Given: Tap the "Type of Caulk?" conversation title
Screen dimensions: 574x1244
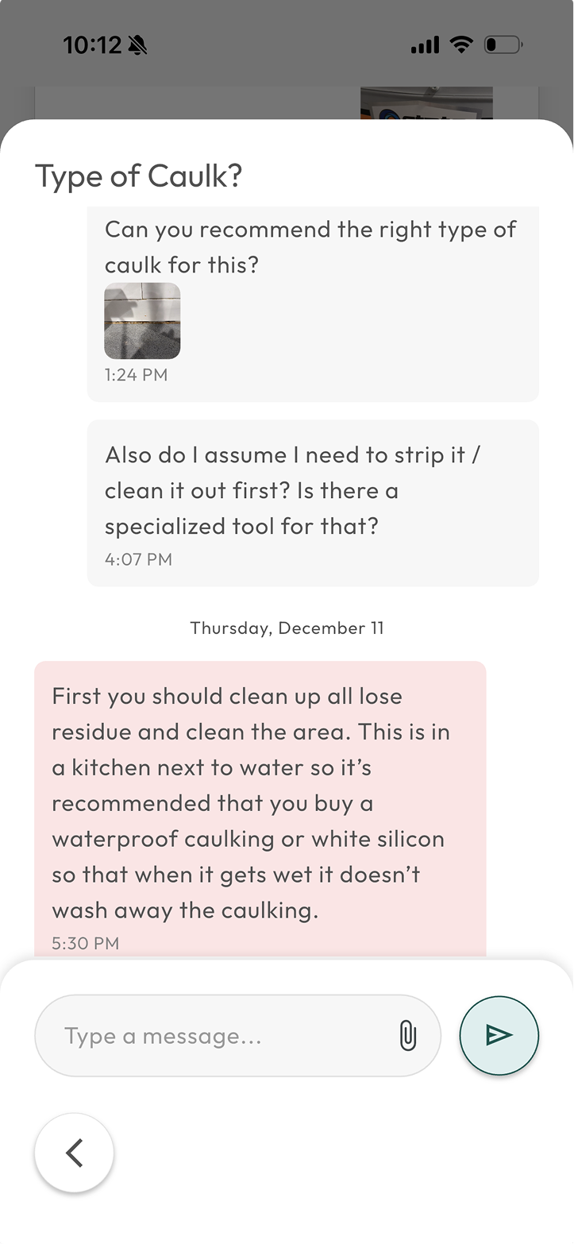Looking at the screenshot, I should tap(138, 176).
